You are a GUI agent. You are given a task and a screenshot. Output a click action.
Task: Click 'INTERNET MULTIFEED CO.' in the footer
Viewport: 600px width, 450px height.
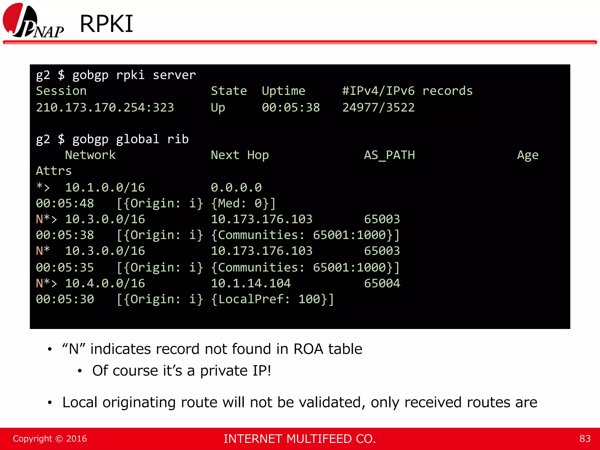[x=300, y=439]
